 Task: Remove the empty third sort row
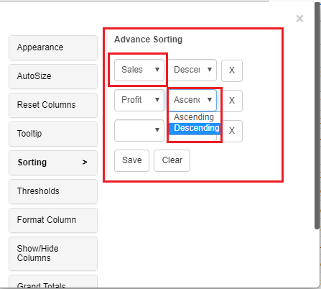[x=232, y=131]
